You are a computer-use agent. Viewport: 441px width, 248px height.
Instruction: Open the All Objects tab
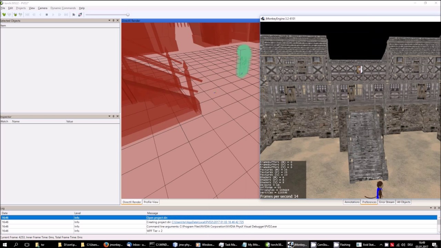pos(403,202)
